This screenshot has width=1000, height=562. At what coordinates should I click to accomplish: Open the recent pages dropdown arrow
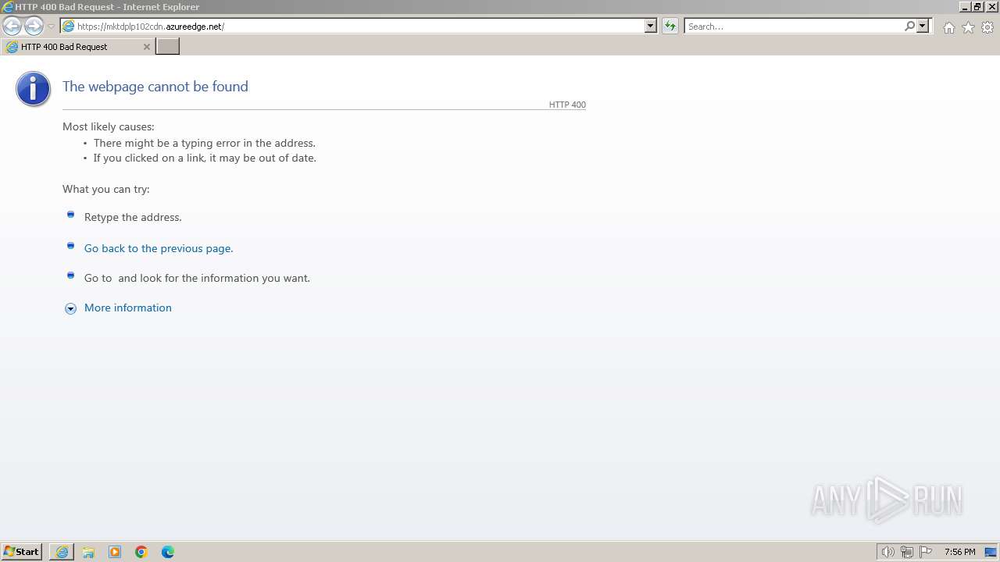[x=51, y=27]
